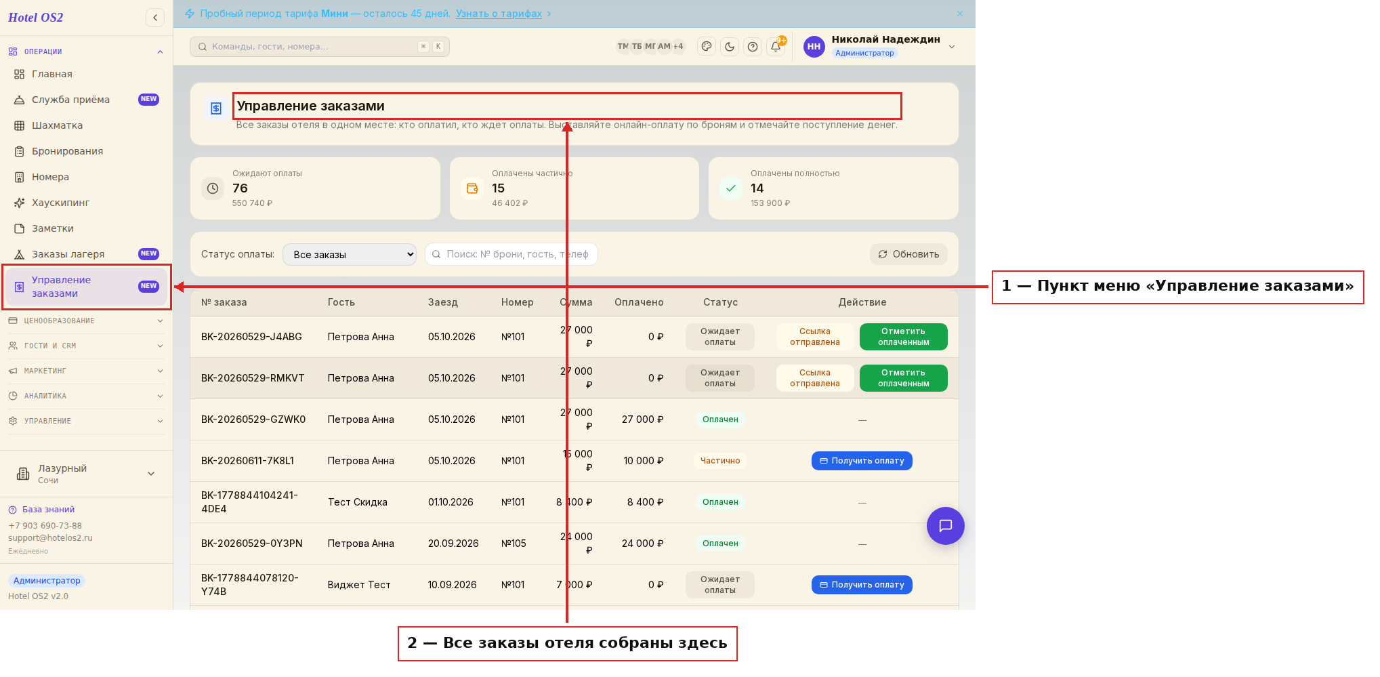Open the 'Узнать о тарифах' link
This screenshot has height=677, width=1380.
(x=499, y=14)
